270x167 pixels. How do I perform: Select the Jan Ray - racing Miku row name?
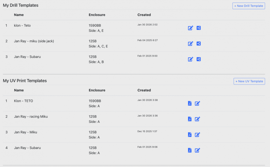click(31, 117)
